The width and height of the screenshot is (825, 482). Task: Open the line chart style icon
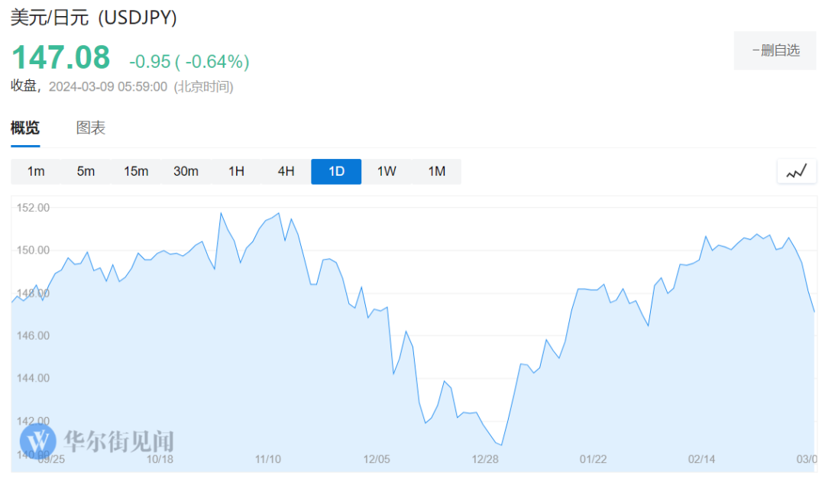pyautogui.click(x=796, y=172)
